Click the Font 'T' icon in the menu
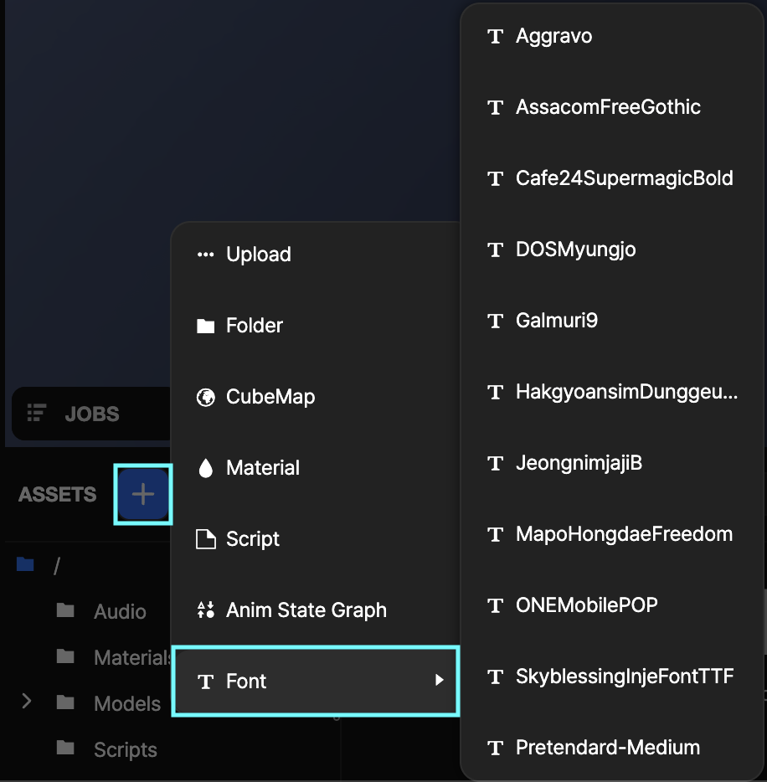 tap(205, 681)
